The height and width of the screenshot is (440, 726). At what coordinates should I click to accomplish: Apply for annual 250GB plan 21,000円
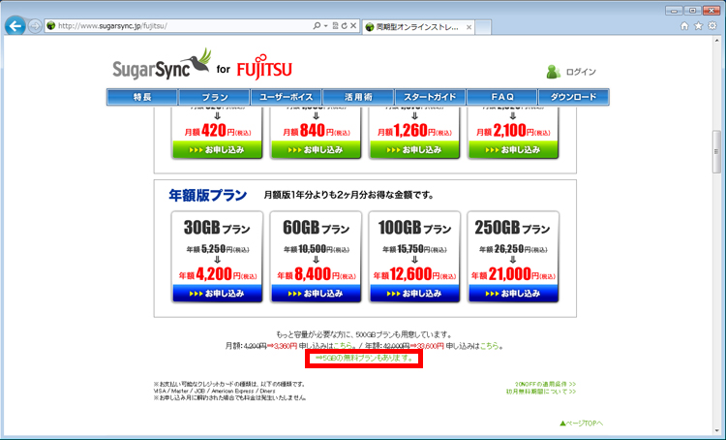(x=513, y=294)
